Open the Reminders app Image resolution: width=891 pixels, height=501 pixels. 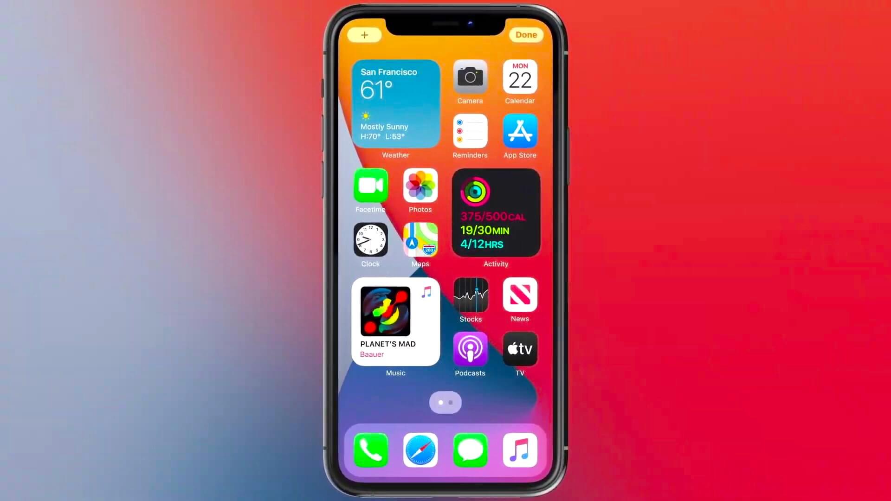point(470,131)
